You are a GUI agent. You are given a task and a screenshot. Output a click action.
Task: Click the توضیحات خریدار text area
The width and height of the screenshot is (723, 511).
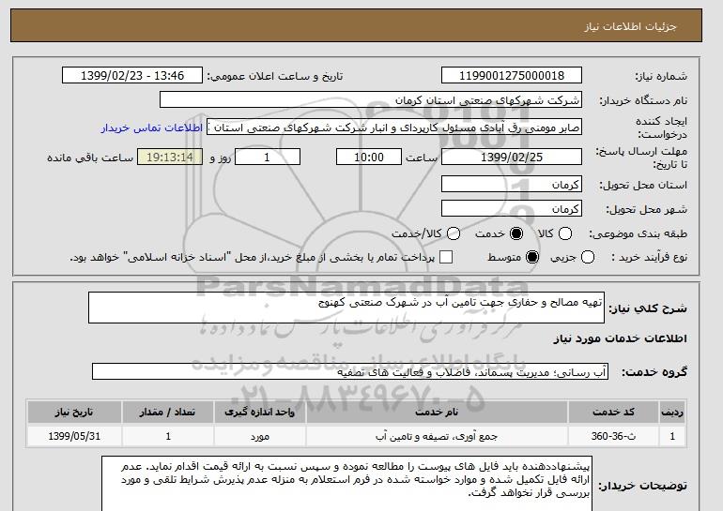coord(346,484)
